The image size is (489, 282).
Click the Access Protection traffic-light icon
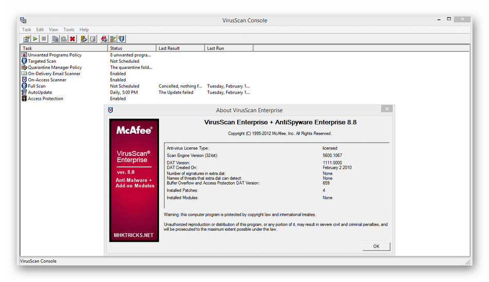click(x=24, y=98)
